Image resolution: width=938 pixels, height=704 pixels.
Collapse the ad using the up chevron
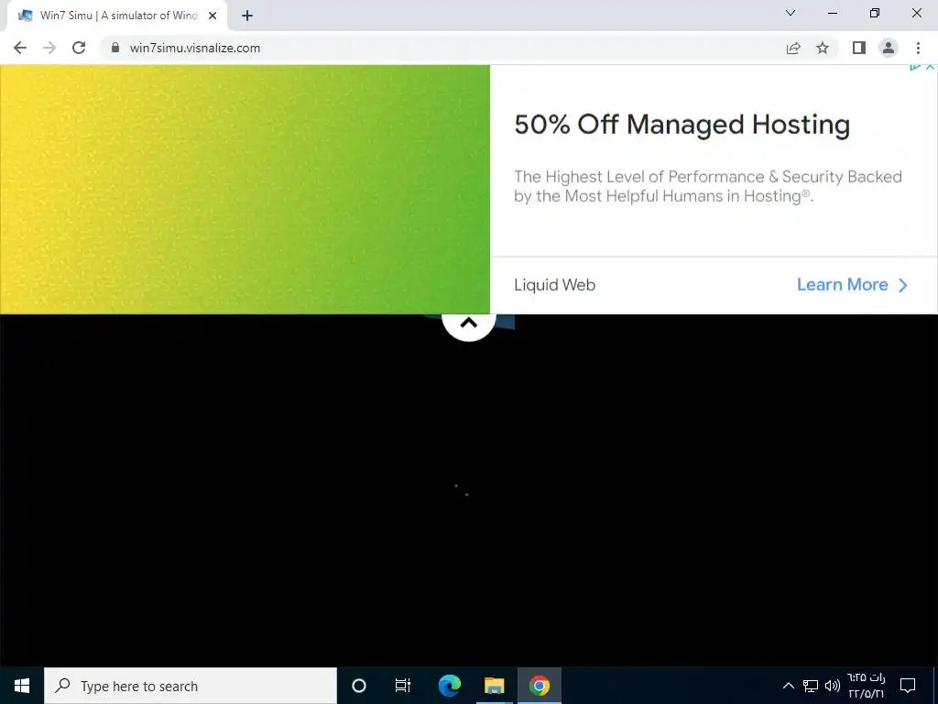point(469,324)
